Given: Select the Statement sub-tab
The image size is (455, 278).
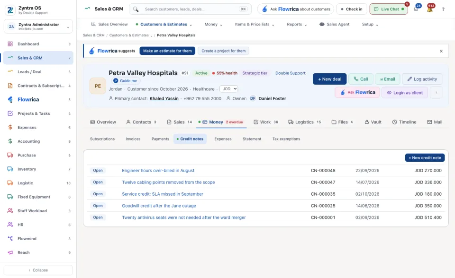Looking at the screenshot, I should 252,139.
